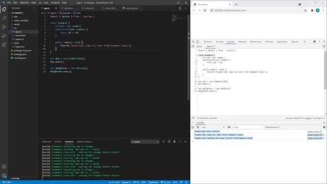
Task: Open the editor more actions ellipsis
Action: coord(185,8)
